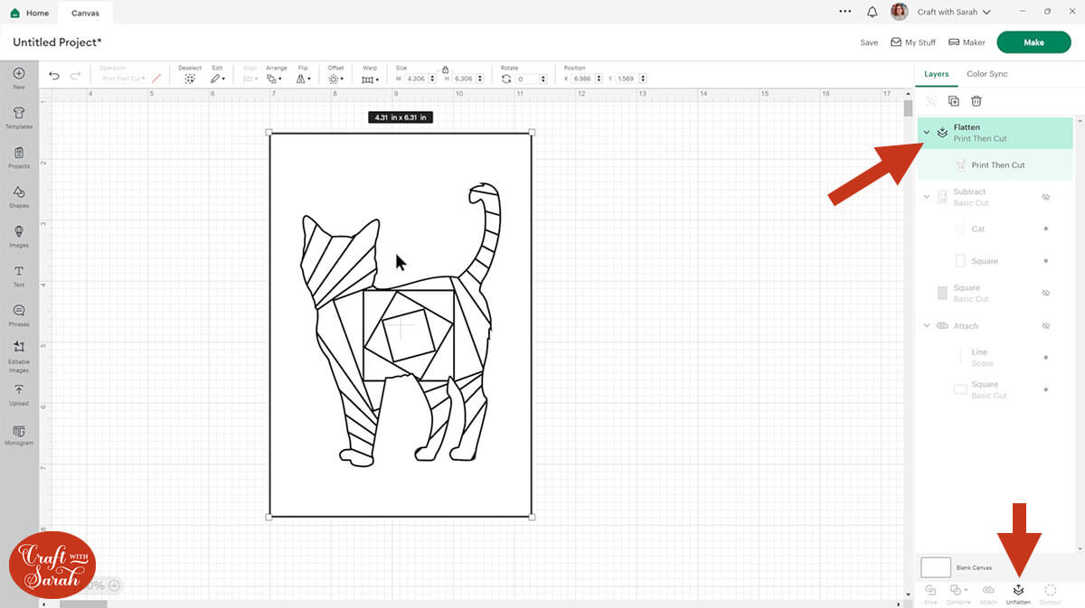This screenshot has height=608, width=1085.
Task: Click the Save link
Action: (869, 42)
